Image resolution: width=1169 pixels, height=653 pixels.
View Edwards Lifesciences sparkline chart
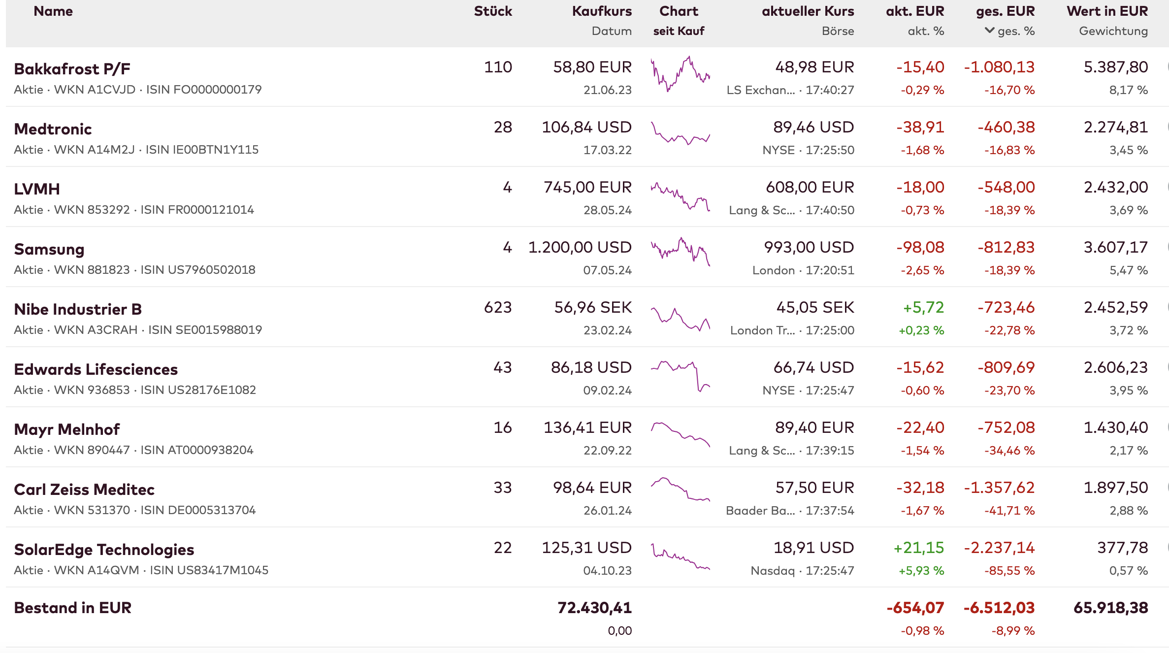pyautogui.click(x=680, y=376)
